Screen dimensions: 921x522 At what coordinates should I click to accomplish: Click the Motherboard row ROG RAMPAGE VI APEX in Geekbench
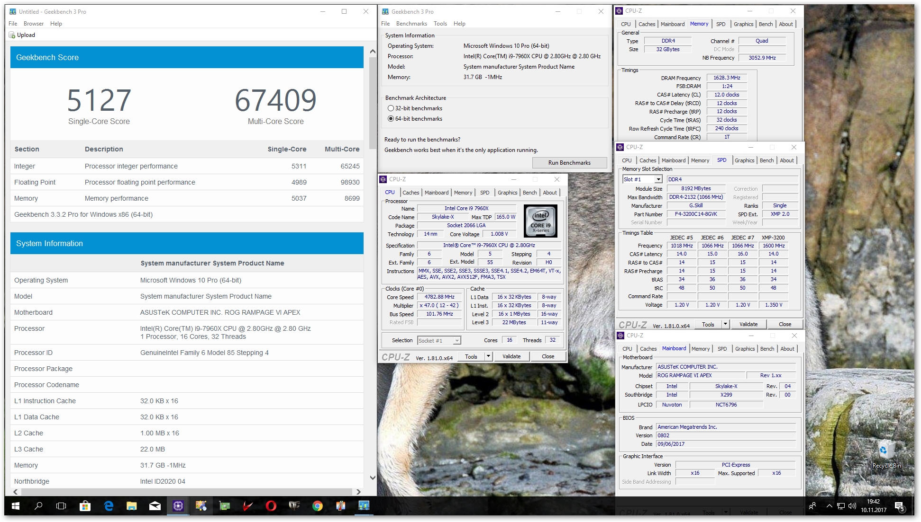pos(187,312)
